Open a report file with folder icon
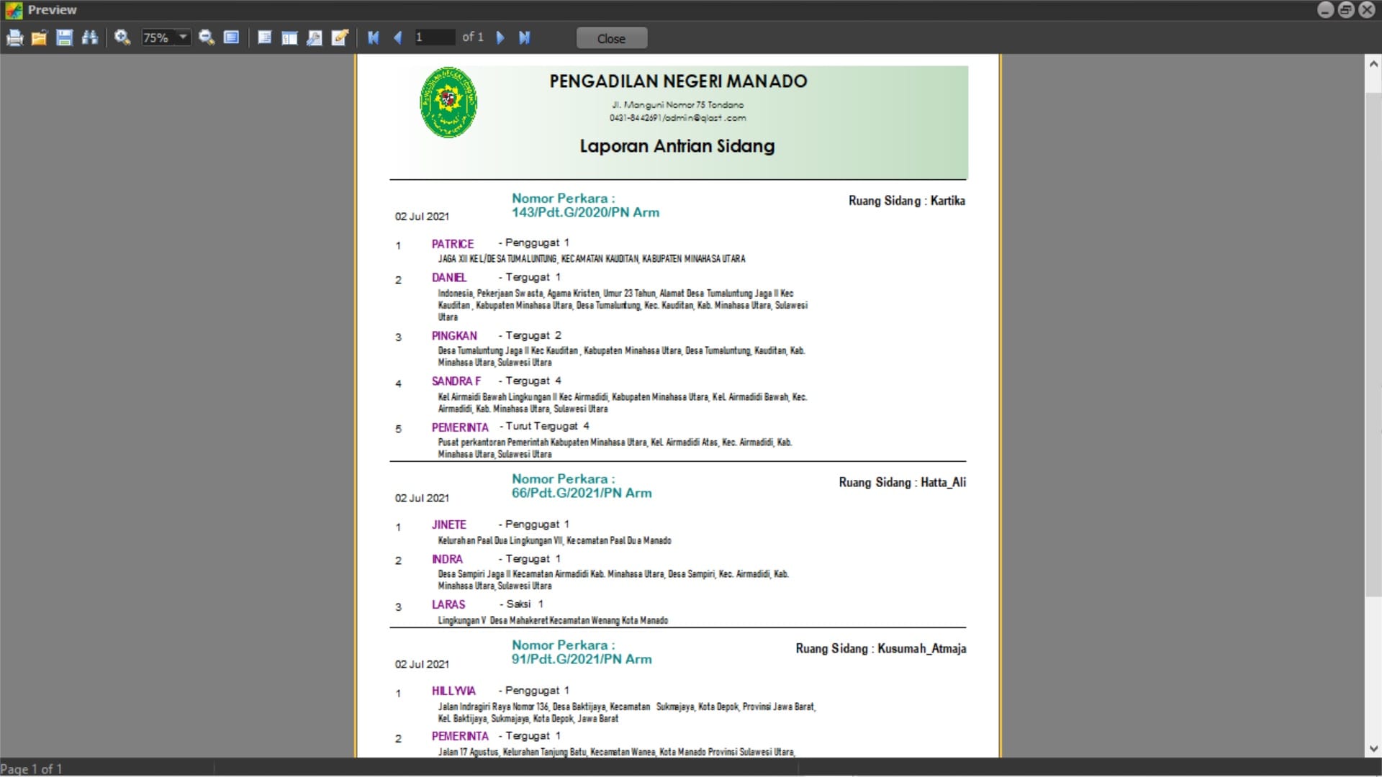Viewport: 1382px width, 777px height. [x=39, y=37]
